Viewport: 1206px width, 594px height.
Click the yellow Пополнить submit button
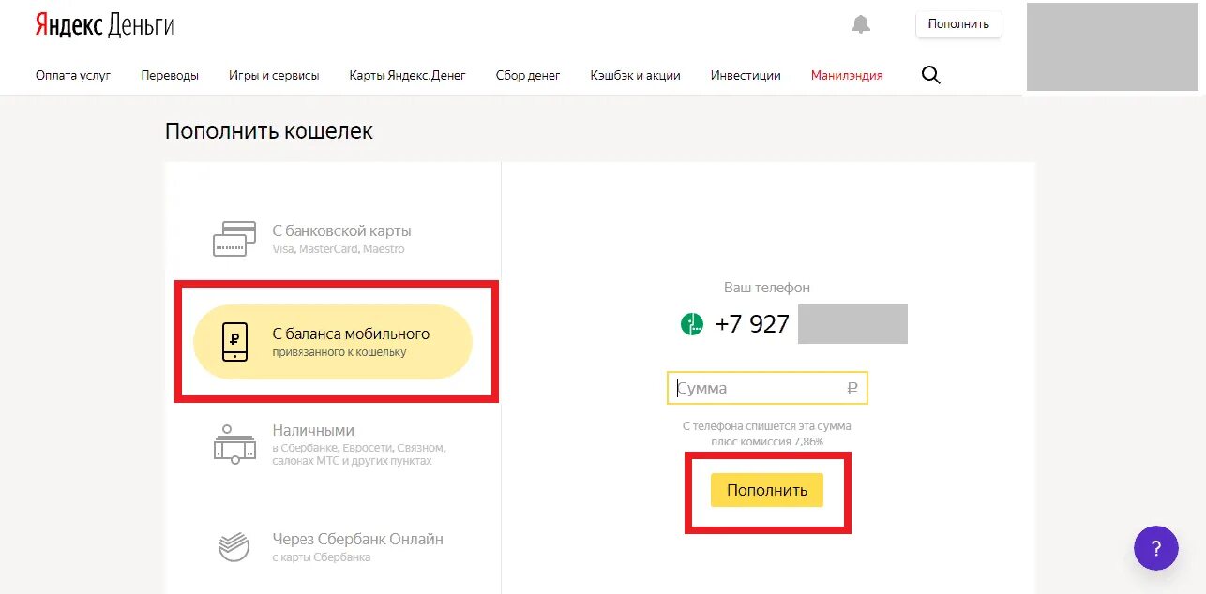pos(766,490)
